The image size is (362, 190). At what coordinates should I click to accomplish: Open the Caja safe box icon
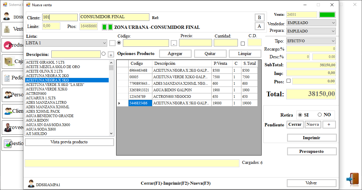tap(9, 61)
